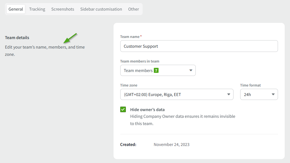Click the Hiding Company Owner data description
The width and height of the screenshot is (290, 163).
(183, 120)
